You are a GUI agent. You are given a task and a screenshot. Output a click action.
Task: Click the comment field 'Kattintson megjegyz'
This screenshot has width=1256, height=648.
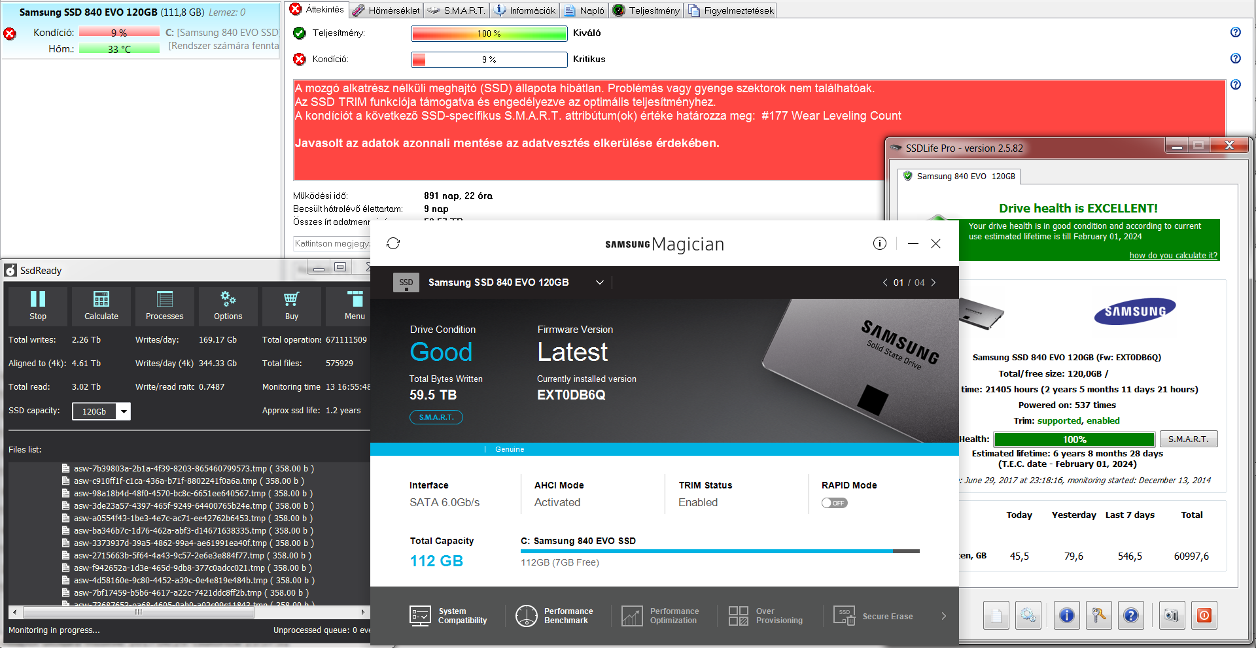point(332,243)
